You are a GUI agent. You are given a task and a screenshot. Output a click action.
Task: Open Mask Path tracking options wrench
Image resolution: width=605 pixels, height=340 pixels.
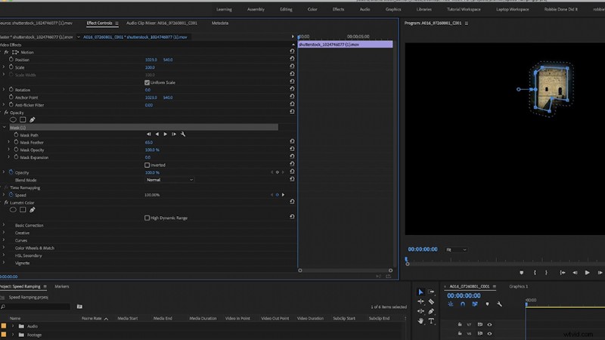183,134
